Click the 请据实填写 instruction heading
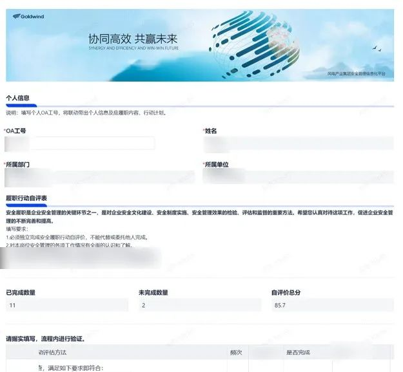This screenshot has height=372, width=403. click(45, 338)
